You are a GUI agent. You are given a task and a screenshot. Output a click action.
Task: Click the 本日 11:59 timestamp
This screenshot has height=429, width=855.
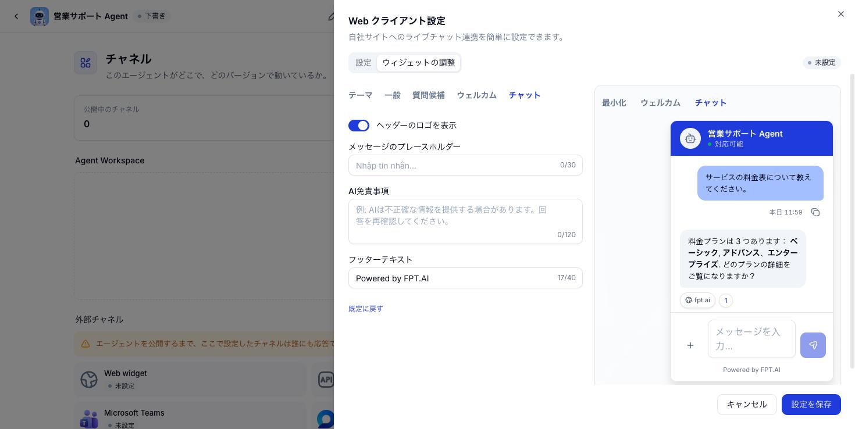coord(786,212)
